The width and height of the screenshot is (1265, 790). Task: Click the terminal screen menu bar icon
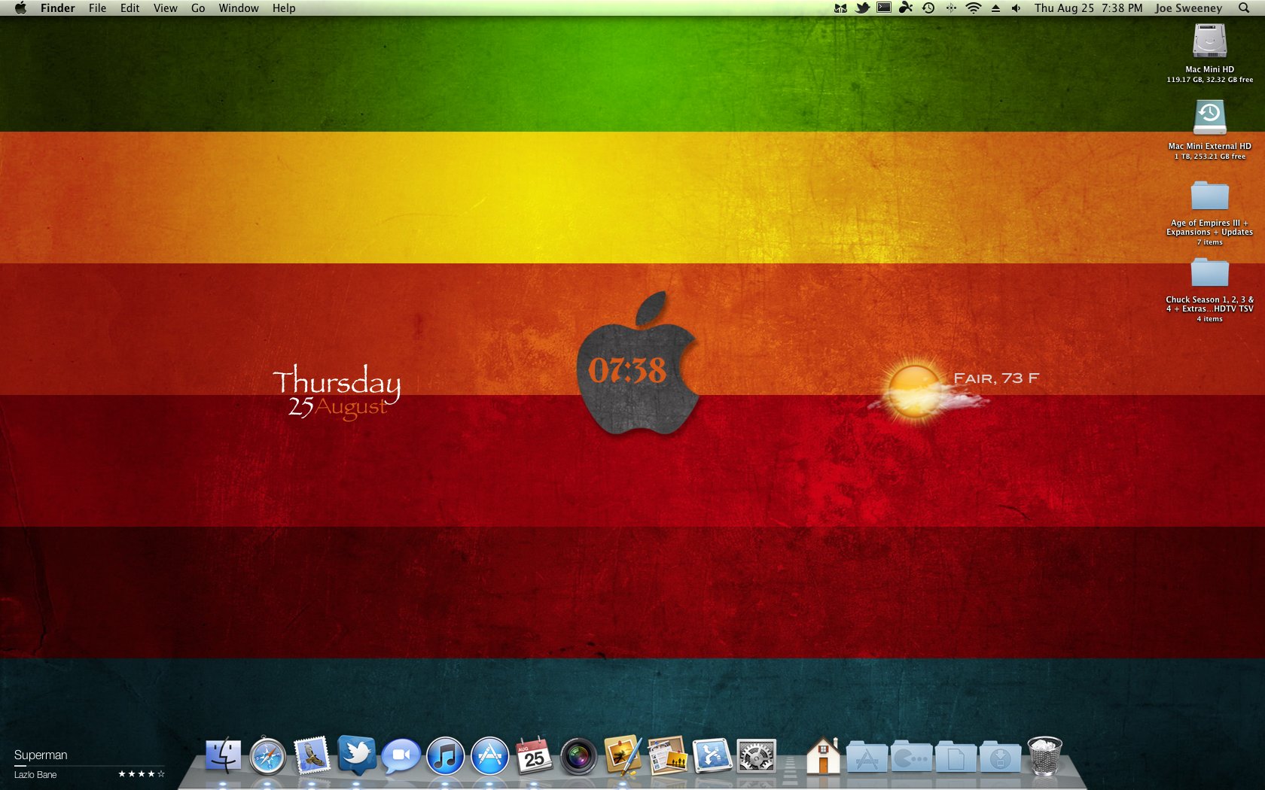click(x=884, y=8)
